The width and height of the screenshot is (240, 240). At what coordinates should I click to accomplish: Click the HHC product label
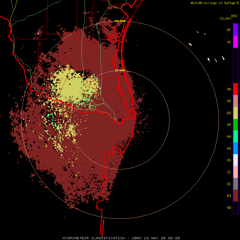[x=234, y=16]
